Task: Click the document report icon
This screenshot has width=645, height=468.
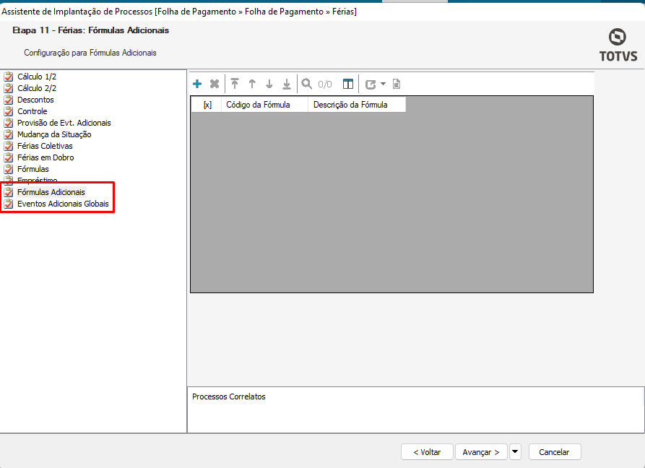Action: [397, 84]
